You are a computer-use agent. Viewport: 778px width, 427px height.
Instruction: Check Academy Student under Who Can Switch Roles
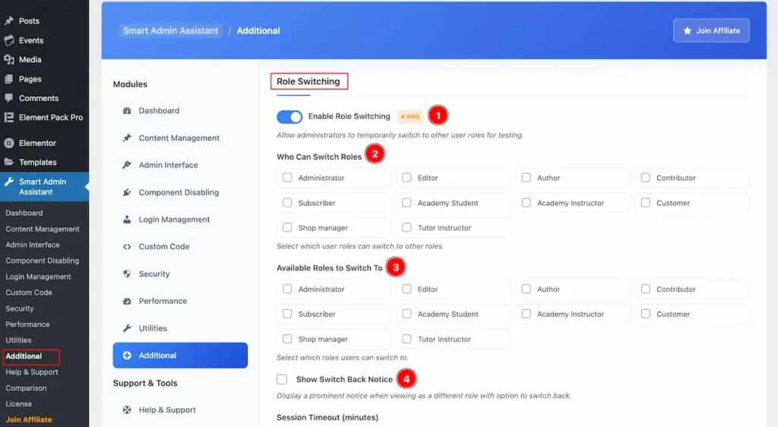point(407,202)
